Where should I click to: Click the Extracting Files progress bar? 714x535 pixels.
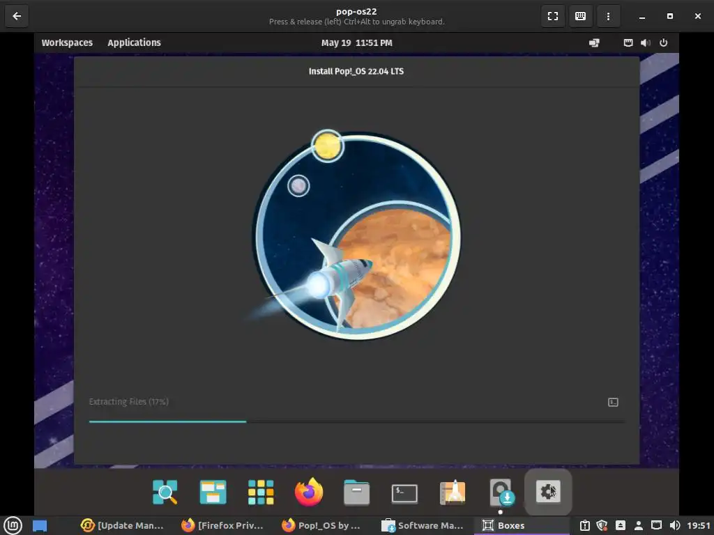(356, 421)
